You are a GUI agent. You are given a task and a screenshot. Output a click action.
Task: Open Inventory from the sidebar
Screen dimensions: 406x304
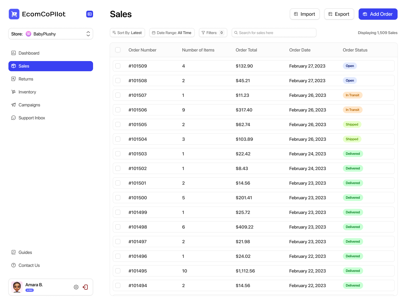[27, 92]
